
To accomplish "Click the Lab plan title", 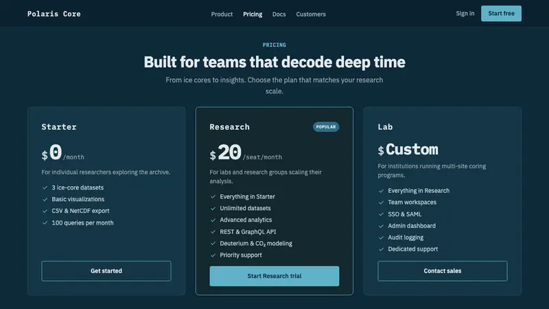I will [x=385, y=127].
